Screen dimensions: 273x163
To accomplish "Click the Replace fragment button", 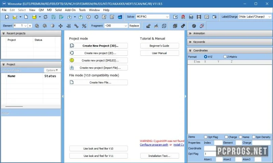I will coord(134,26).
